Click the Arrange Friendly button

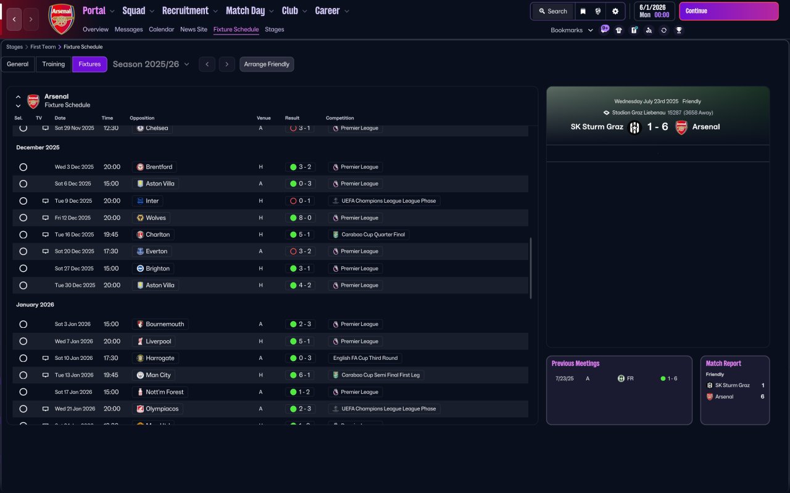[x=267, y=64]
